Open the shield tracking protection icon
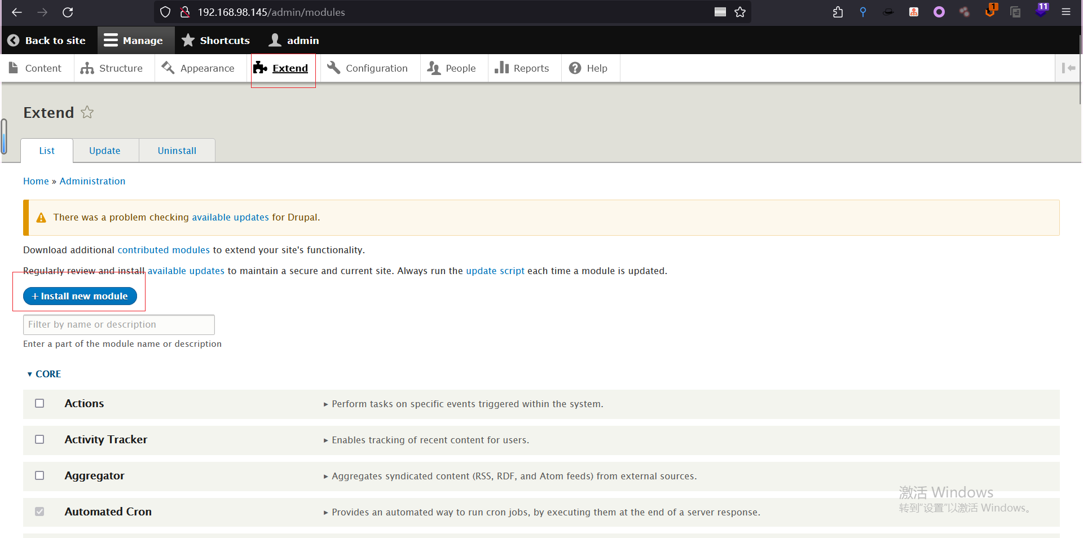 click(x=165, y=12)
